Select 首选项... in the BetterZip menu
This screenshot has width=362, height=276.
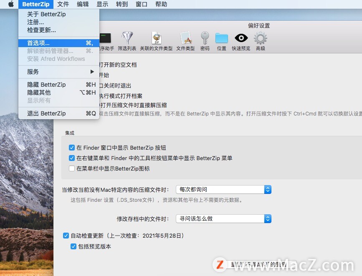click(x=59, y=43)
